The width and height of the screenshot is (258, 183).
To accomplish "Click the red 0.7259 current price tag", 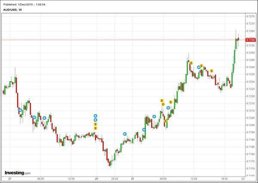I will tap(250, 40).
